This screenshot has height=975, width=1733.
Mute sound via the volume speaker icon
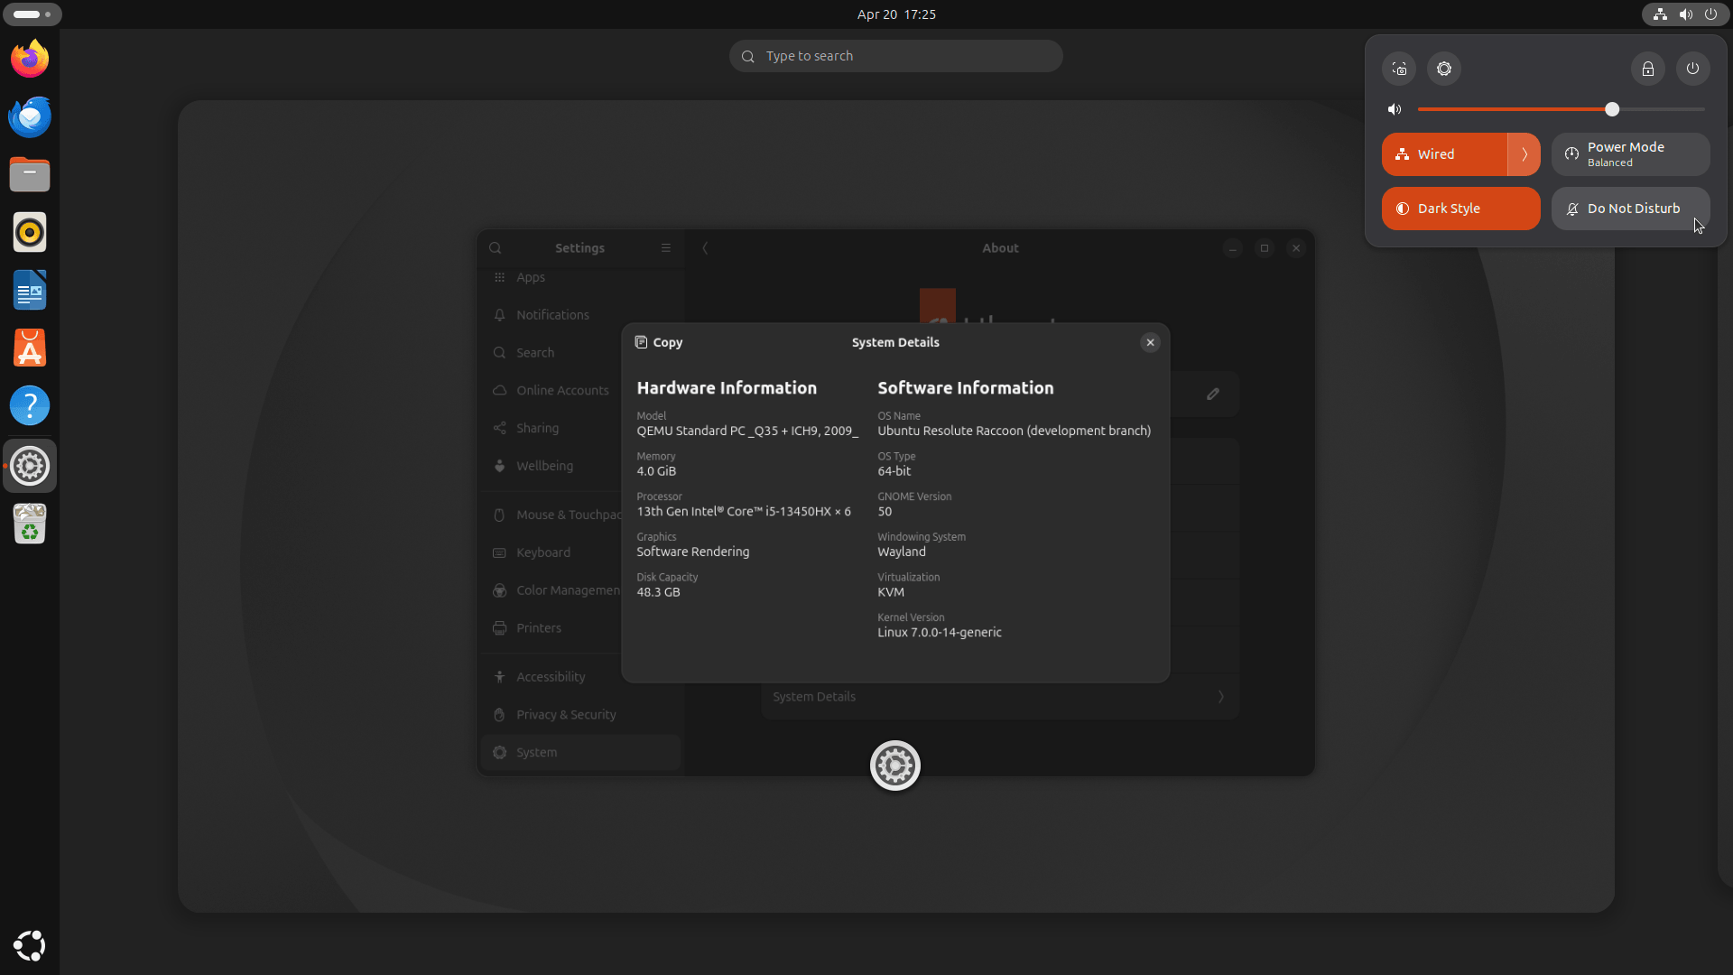(1395, 109)
